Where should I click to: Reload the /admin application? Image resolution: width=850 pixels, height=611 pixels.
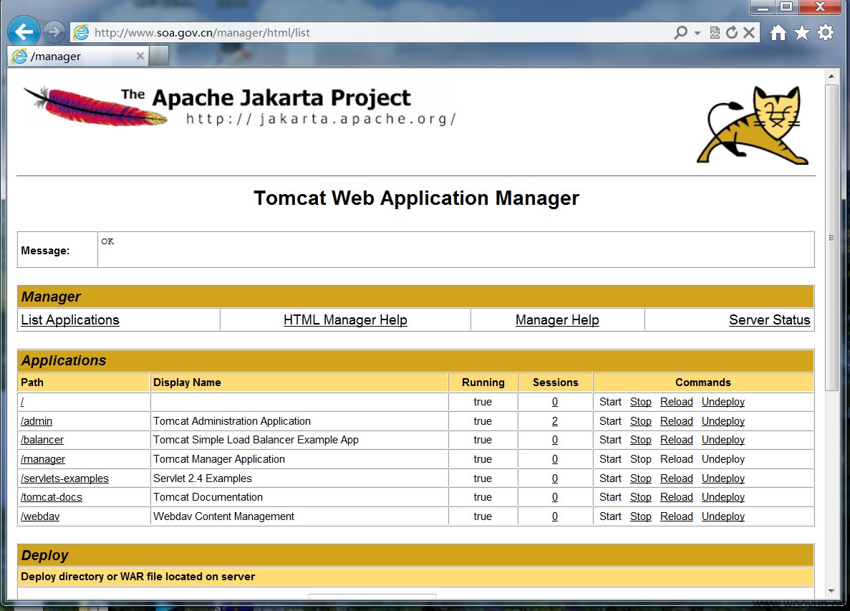click(x=677, y=421)
